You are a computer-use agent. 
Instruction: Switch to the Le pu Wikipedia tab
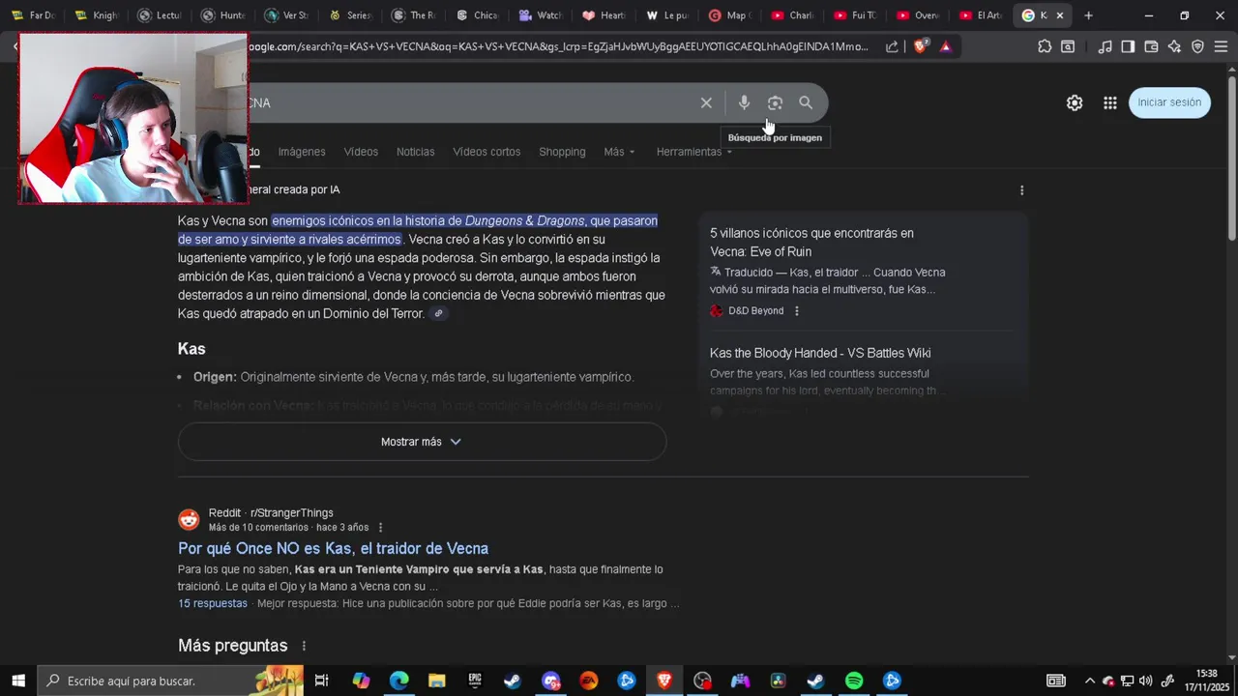(x=666, y=15)
